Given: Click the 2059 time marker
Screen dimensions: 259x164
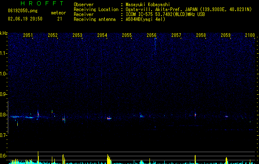Looking at the screenshot, I should coord(226,35).
